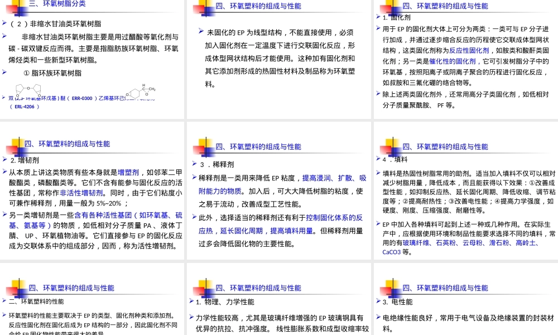Open the slide thumbnail headed 4．填料
558x335 pixels.
(x=466, y=191)
